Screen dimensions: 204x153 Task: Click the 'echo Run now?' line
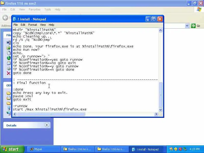[26, 50]
